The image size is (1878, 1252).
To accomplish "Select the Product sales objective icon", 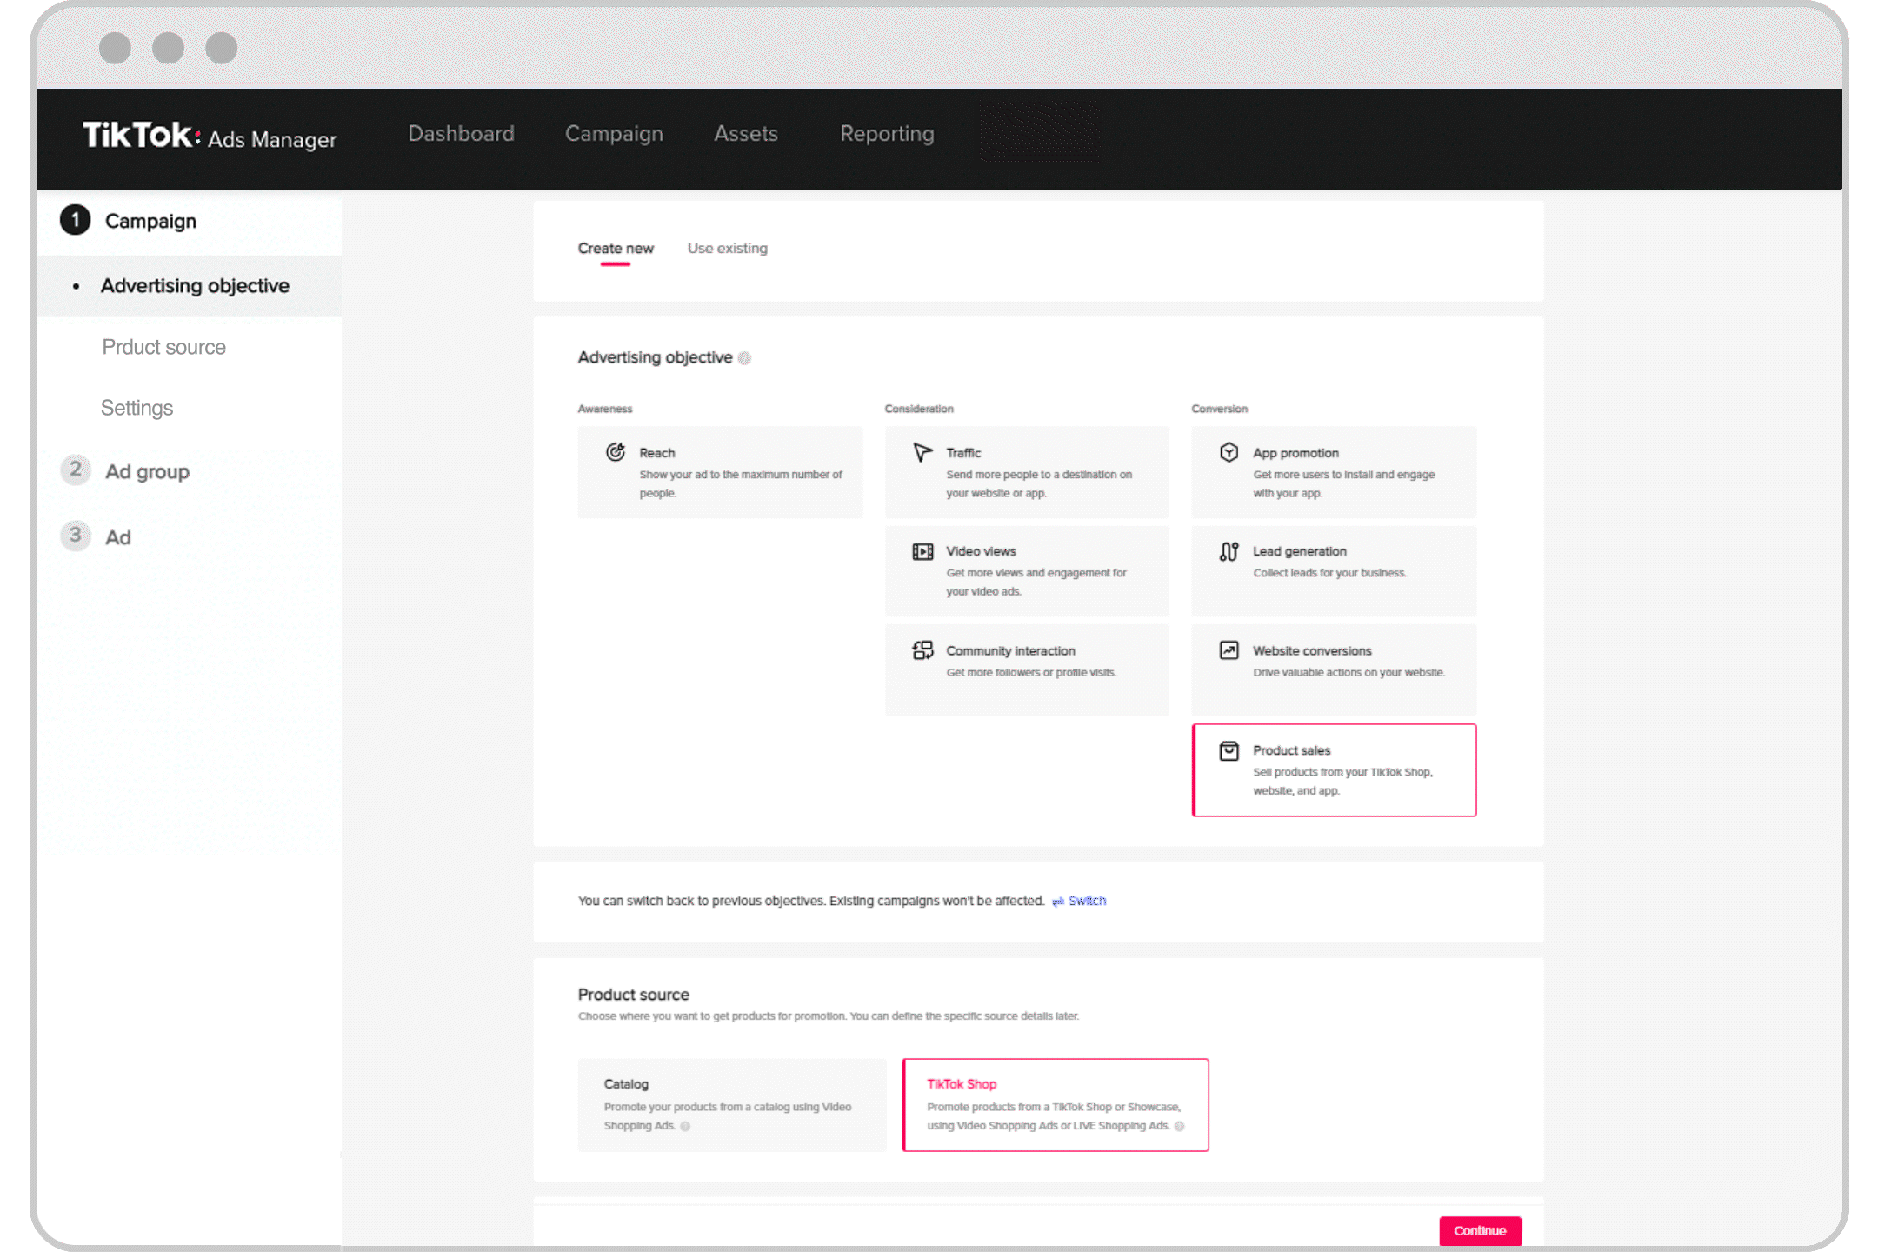I will (x=1229, y=750).
